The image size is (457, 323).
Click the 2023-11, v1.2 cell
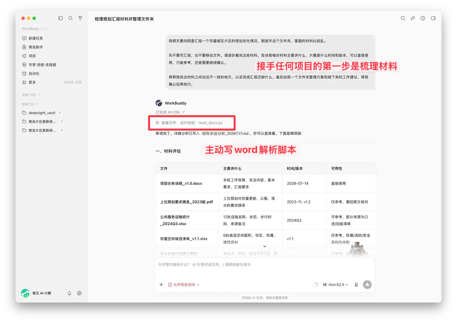(x=304, y=202)
